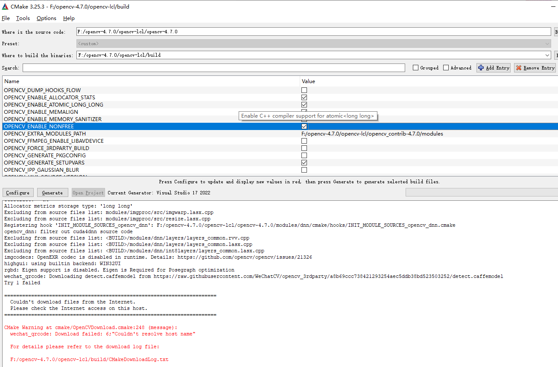Uncheck OPENCV_ENABLE_NONFREE
Image resolution: width=558 pixels, height=367 pixels.
coord(304,126)
